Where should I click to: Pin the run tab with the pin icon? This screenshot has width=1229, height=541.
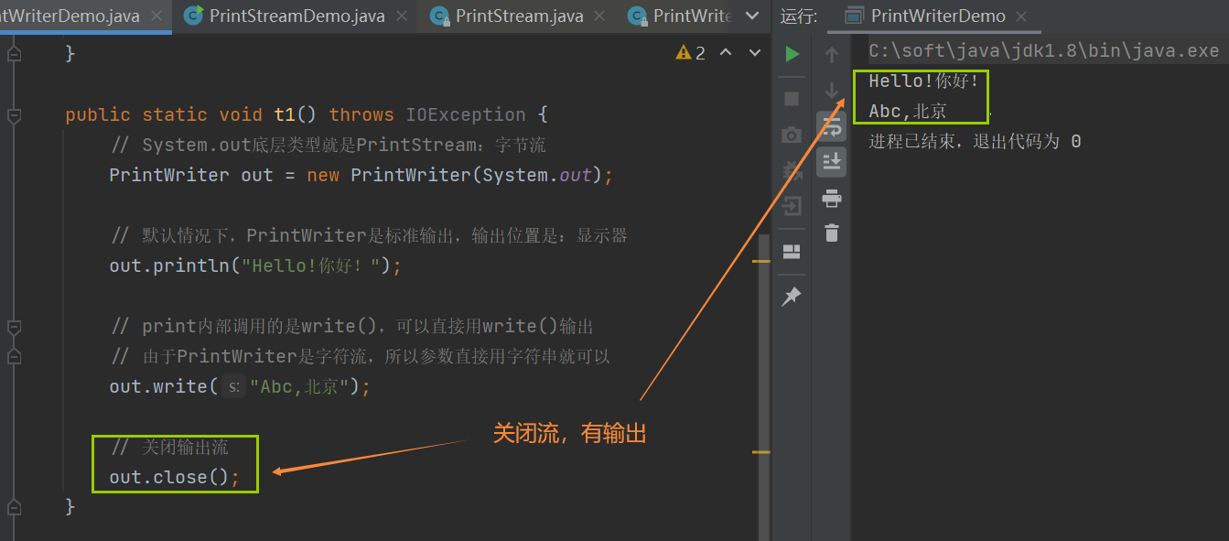(x=792, y=296)
